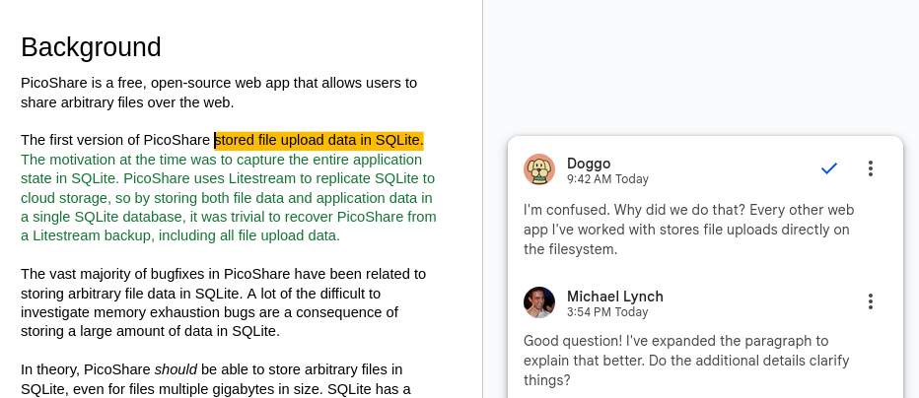Click the yellow highlighted SQLite text
919x398 pixels.
pos(319,140)
